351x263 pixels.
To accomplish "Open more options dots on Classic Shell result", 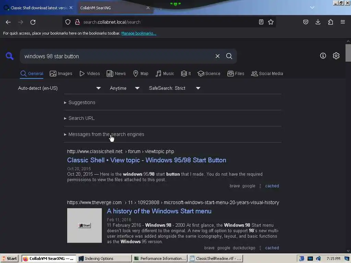I will [x=260, y=186].
